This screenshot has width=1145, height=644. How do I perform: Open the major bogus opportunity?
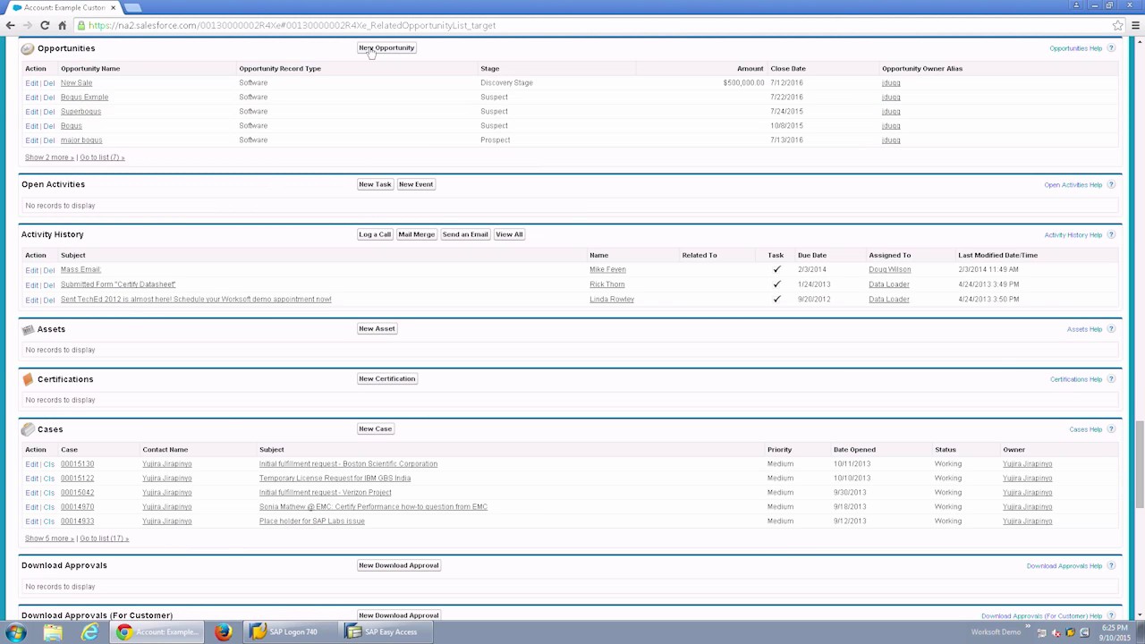tap(81, 140)
